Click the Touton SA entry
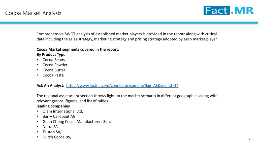Viewport: 258px width, 145px height. [52, 132]
